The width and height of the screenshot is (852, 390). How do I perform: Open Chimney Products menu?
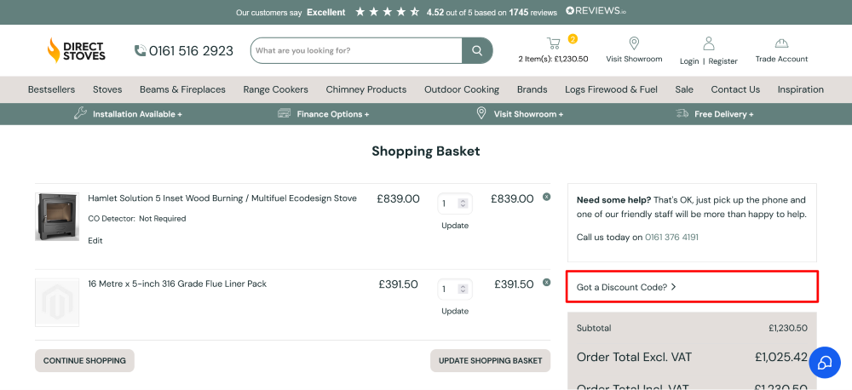pos(366,89)
